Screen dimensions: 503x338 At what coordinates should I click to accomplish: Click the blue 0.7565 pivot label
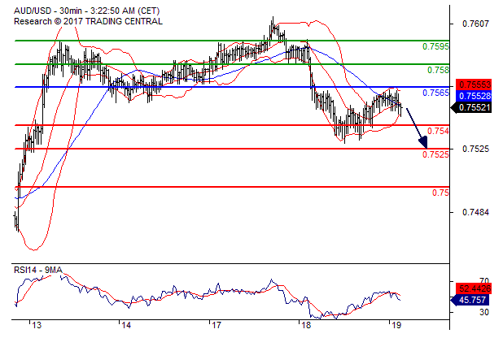[x=435, y=93]
